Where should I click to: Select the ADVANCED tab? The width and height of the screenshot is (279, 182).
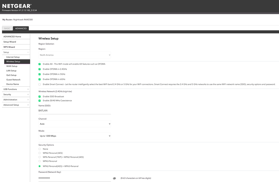click(x=21, y=29)
